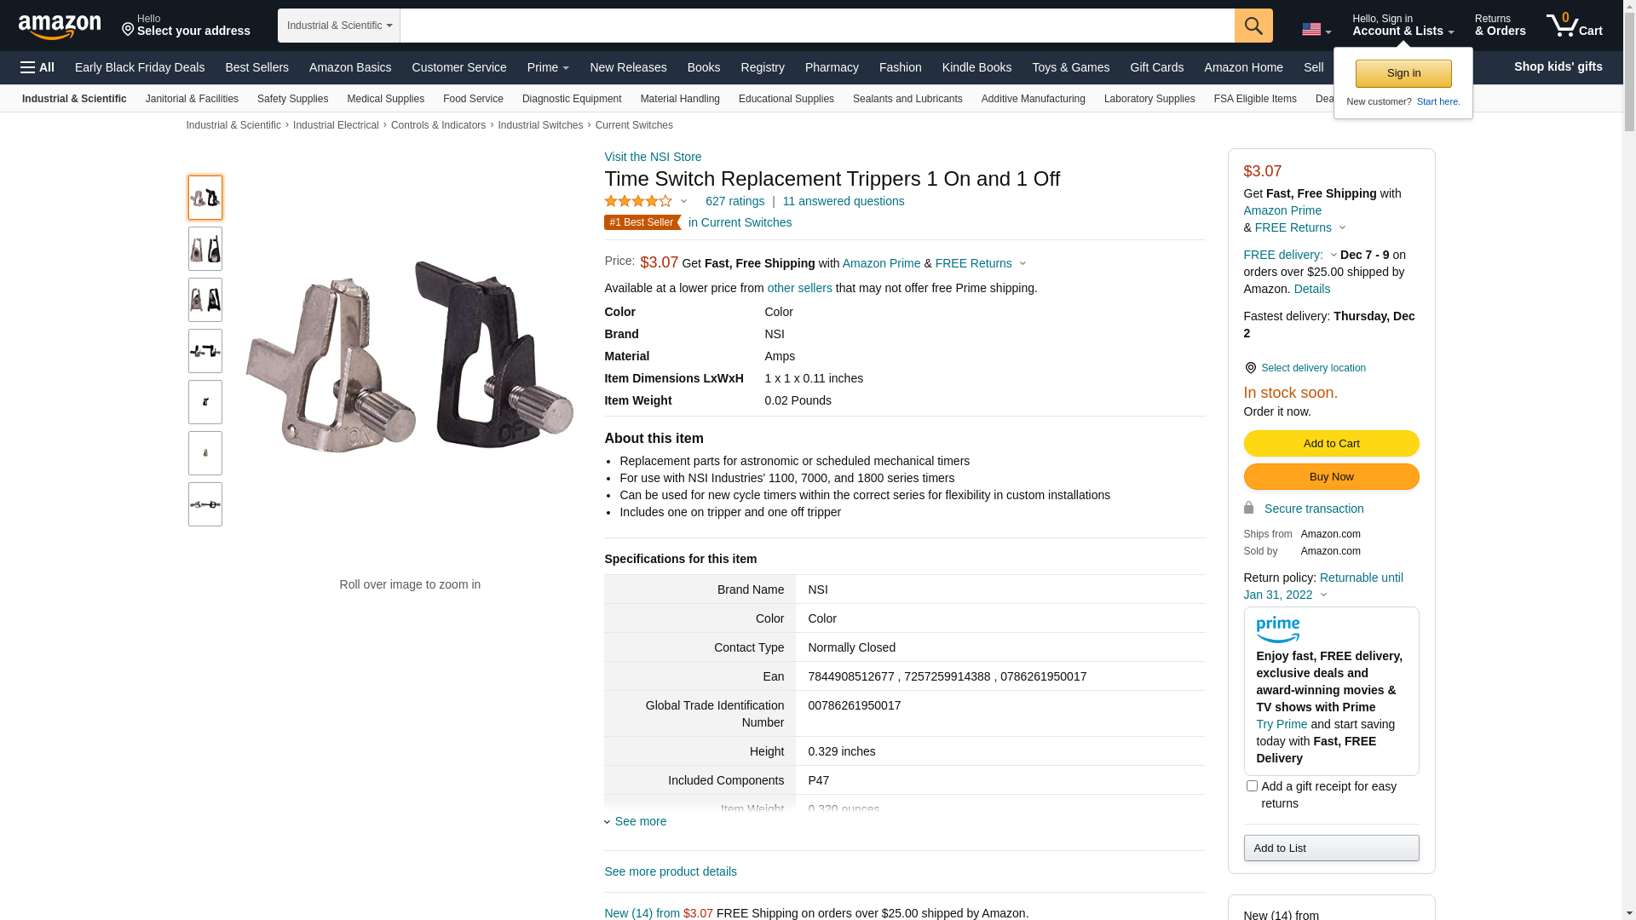Click inside the search text field
Screen dimensions: 1636x920
(816, 26)
